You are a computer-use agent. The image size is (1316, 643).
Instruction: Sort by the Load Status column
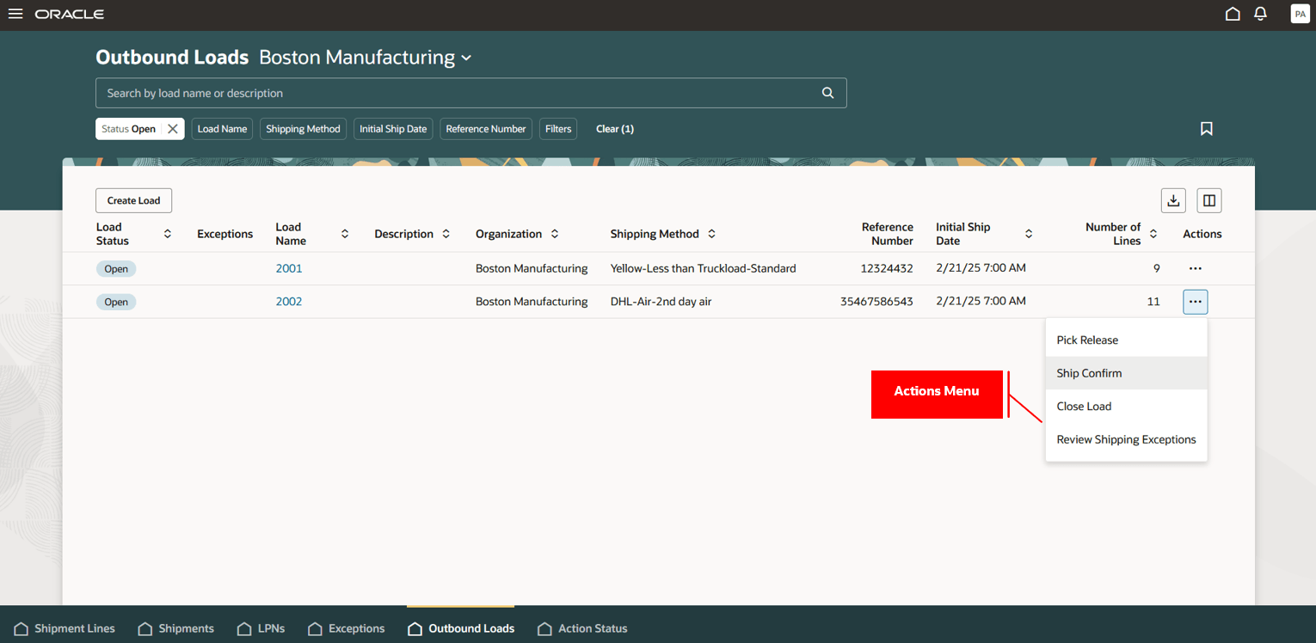pos(167,234)
